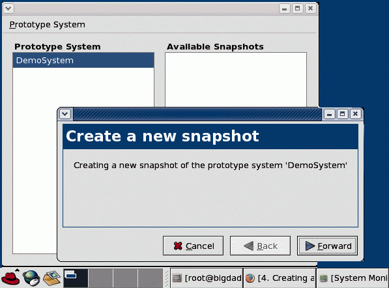The height and width of the screenshot is (288, 389).
Task: Launch the web browser globe icon
Action: click(x=31, y=278)
